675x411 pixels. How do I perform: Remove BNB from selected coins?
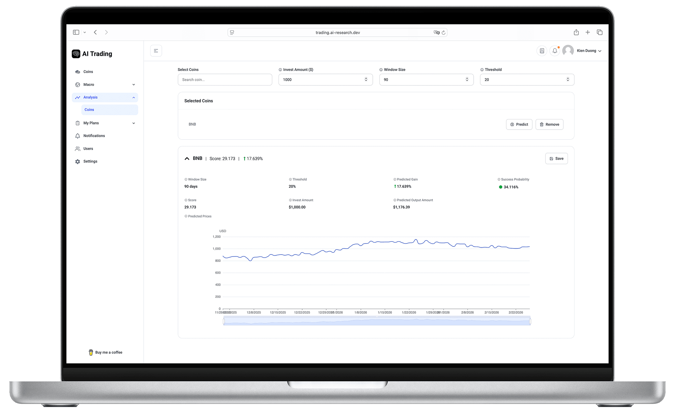click(549, 124)
